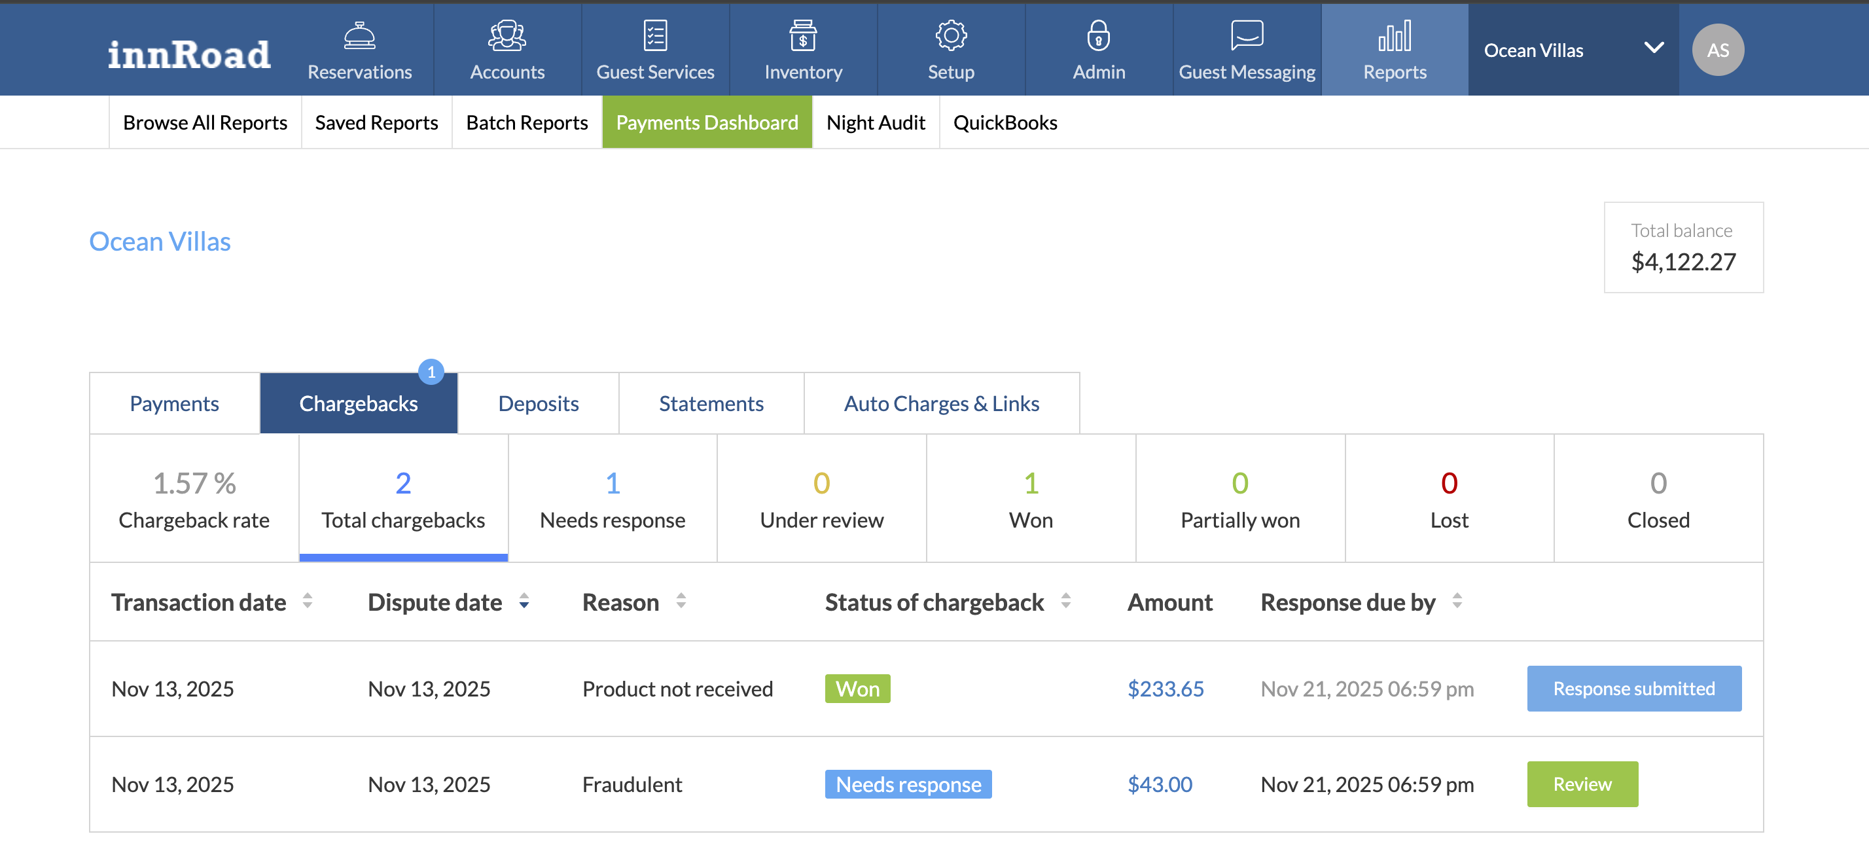
Task: Sort by Status of chargeback arrows
Action: (x=1065, y=601)
